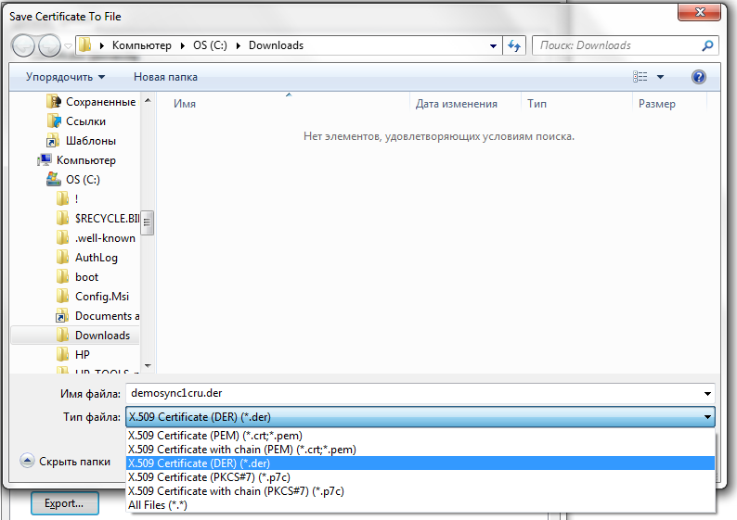Open the view options dropdown arrow
Screen dimensions: 737x520
click(661, 77)
